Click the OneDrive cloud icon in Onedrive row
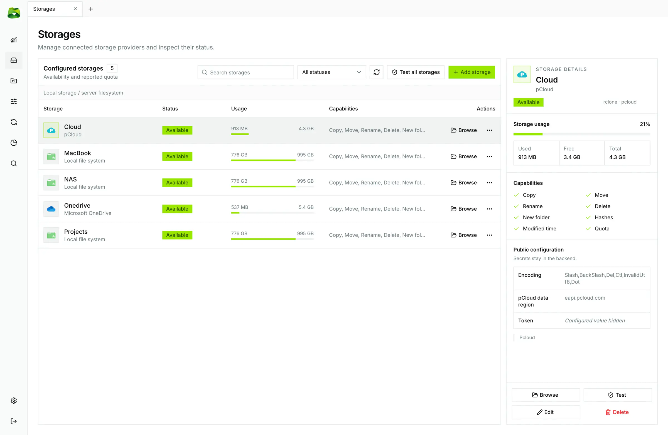This screenshot has height=435, width=668. [x=51, y=209]
